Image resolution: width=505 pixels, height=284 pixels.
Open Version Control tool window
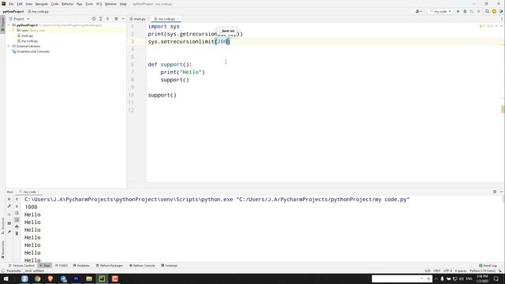[21, 266]
